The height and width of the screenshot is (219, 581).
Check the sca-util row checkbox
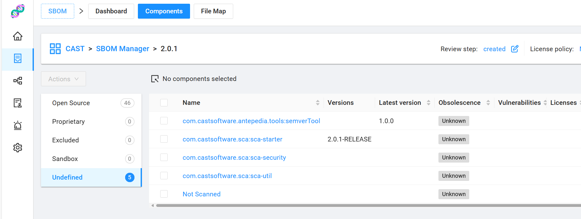click(164, 176)
